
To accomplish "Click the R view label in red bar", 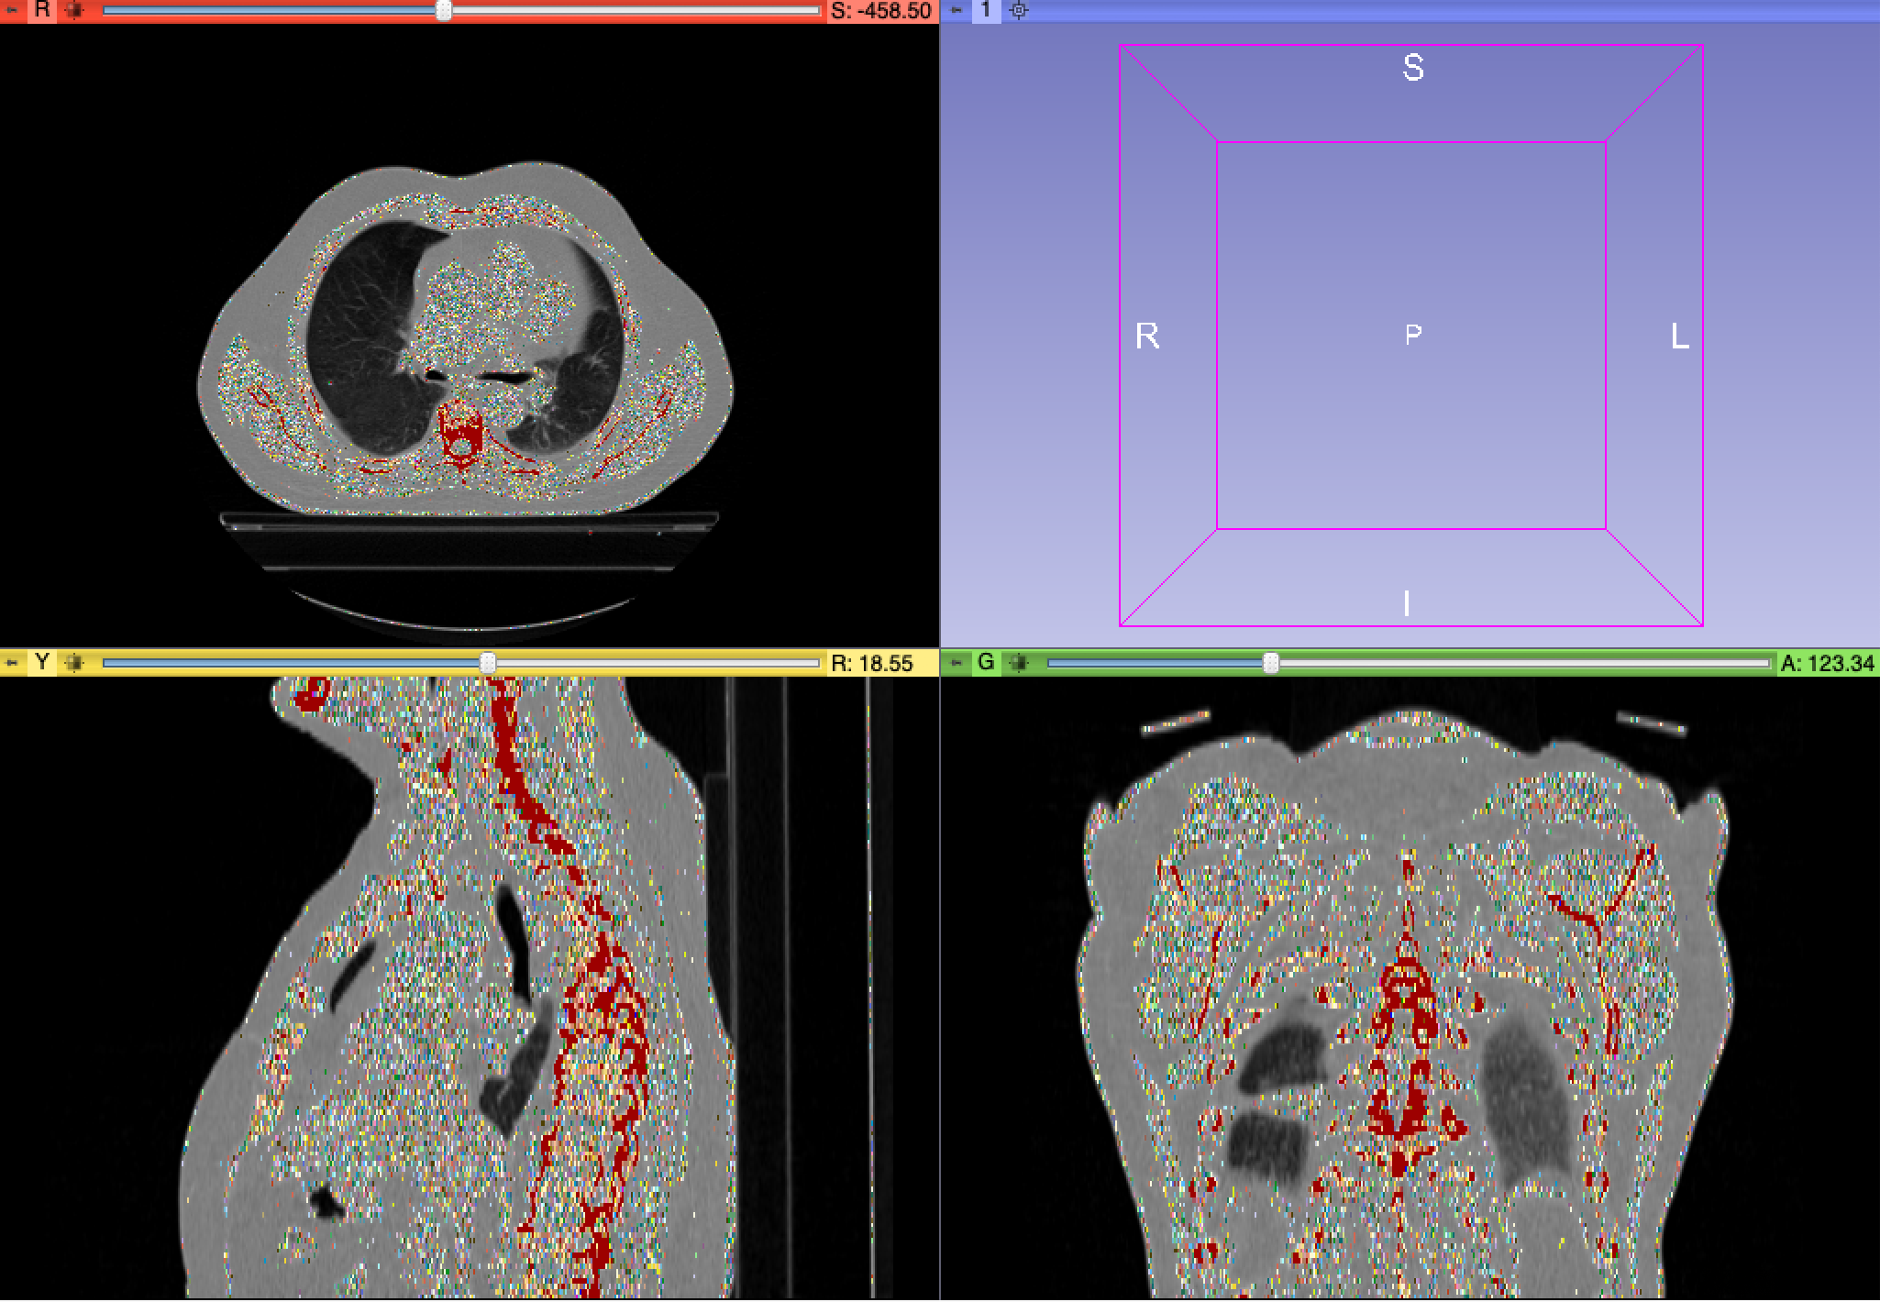I will point(42,11).
